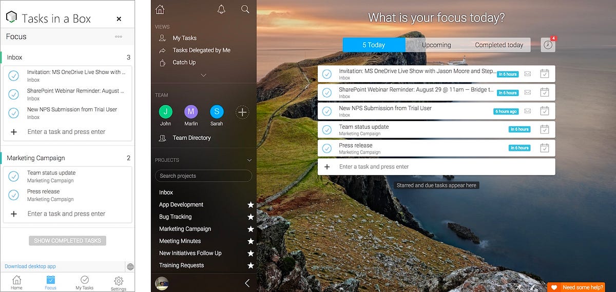Click SHOW COMPLETED TASKS button
This screenshot has height=292, width=616.
coord(67,240)
